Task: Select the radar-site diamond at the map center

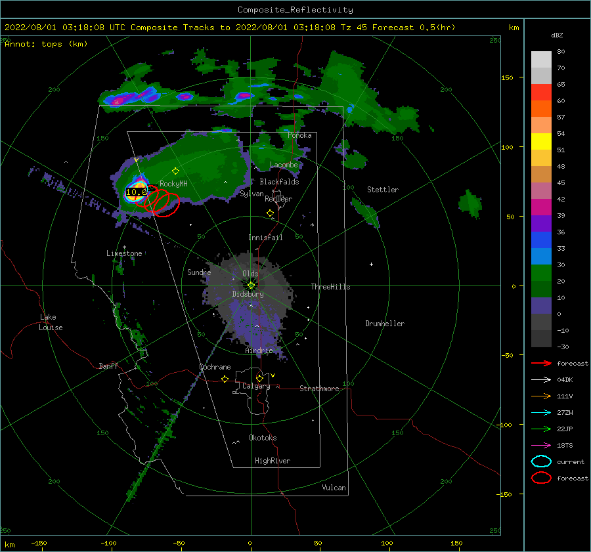Action: coord(251,286)
